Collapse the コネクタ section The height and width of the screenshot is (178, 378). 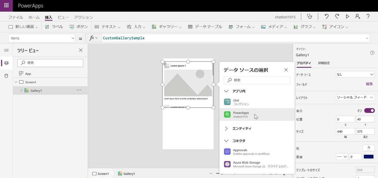[226, 141]
